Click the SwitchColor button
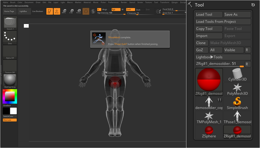 coord(10,116)
